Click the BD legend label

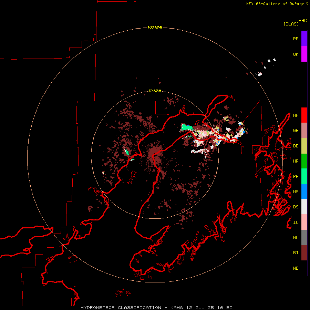(x=296, y=146)
